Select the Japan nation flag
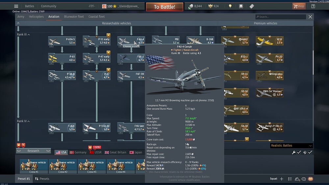 tap(136, 152)
